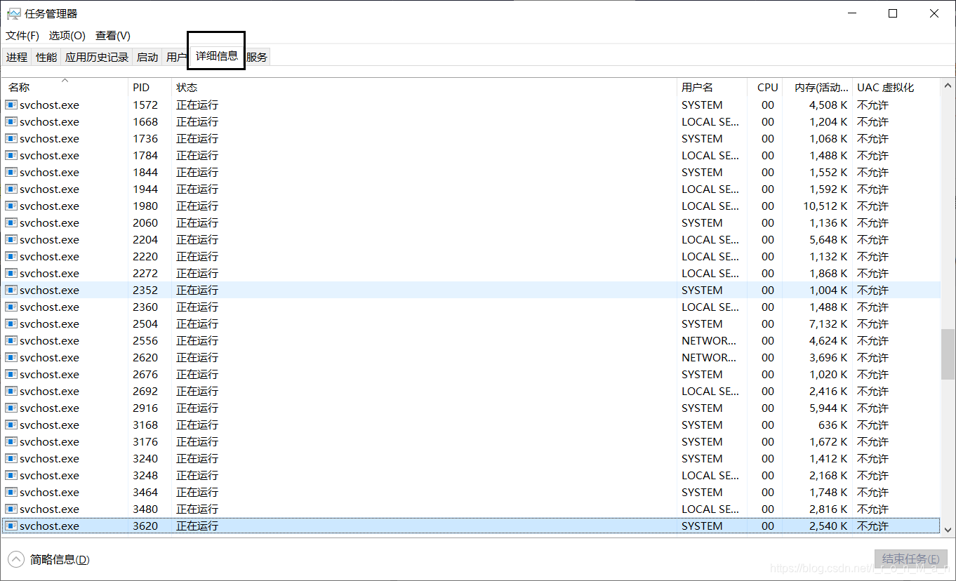Sort by the PID column header
956x581 pixels.
(x=150, y=88)
